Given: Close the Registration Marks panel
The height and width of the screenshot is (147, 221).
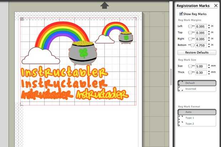Looking at the screenshot, I should [216, 6].
